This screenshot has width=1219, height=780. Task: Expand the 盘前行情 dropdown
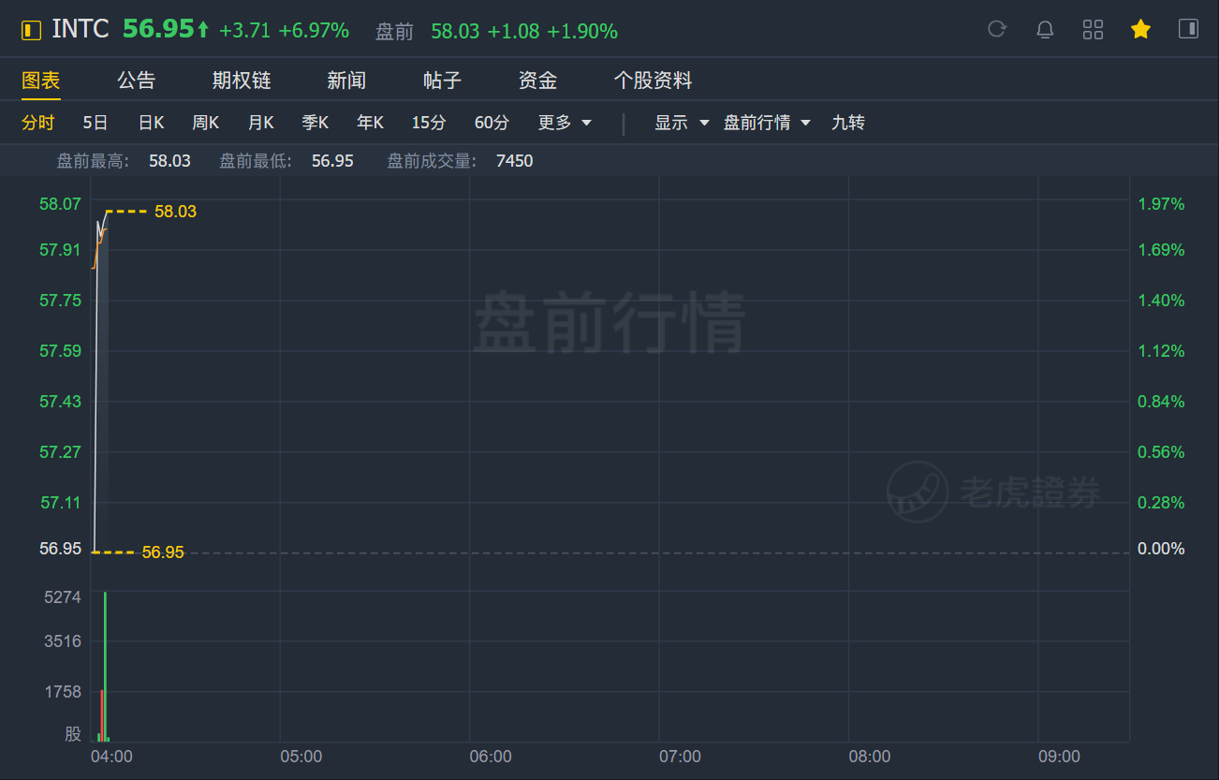tap(767, 123)
